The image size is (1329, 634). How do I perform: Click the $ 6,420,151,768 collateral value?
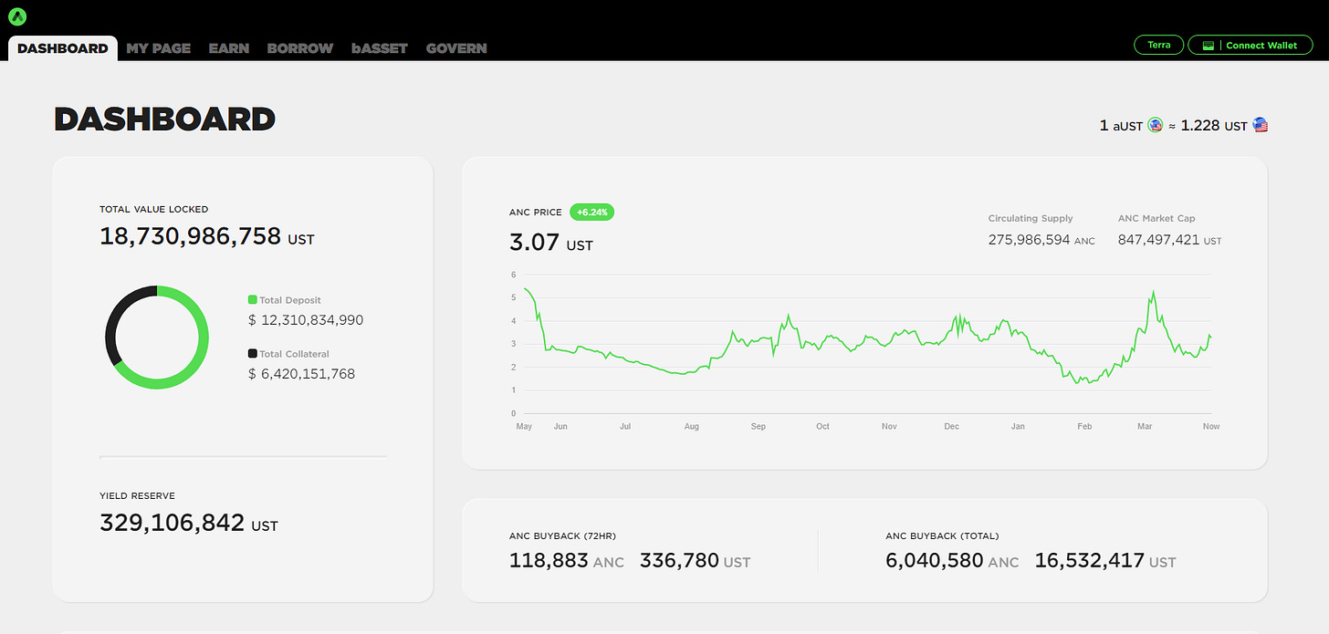[301, 374]
